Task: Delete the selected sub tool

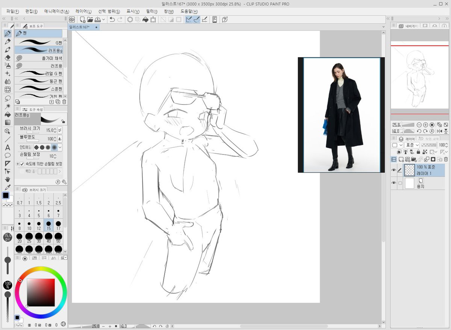Action: (64, 101)
